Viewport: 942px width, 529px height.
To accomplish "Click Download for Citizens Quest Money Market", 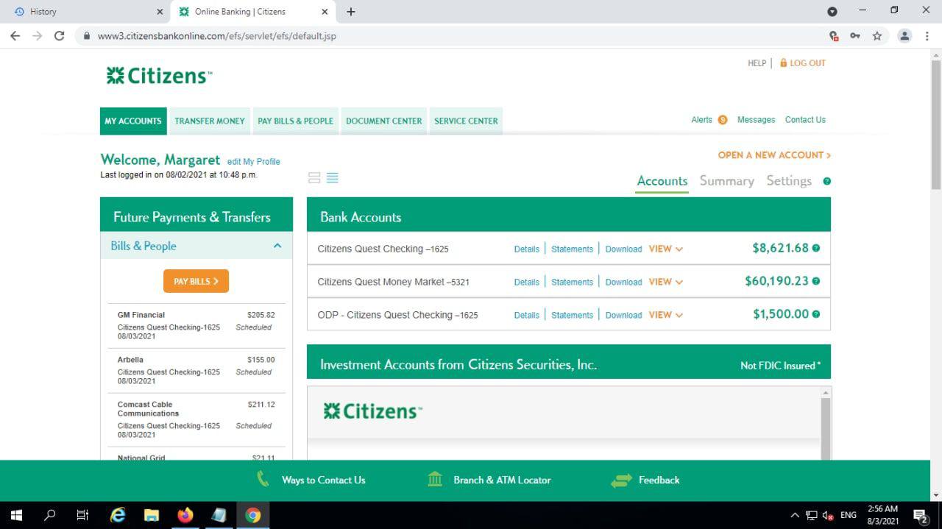I will click(623, 283).
